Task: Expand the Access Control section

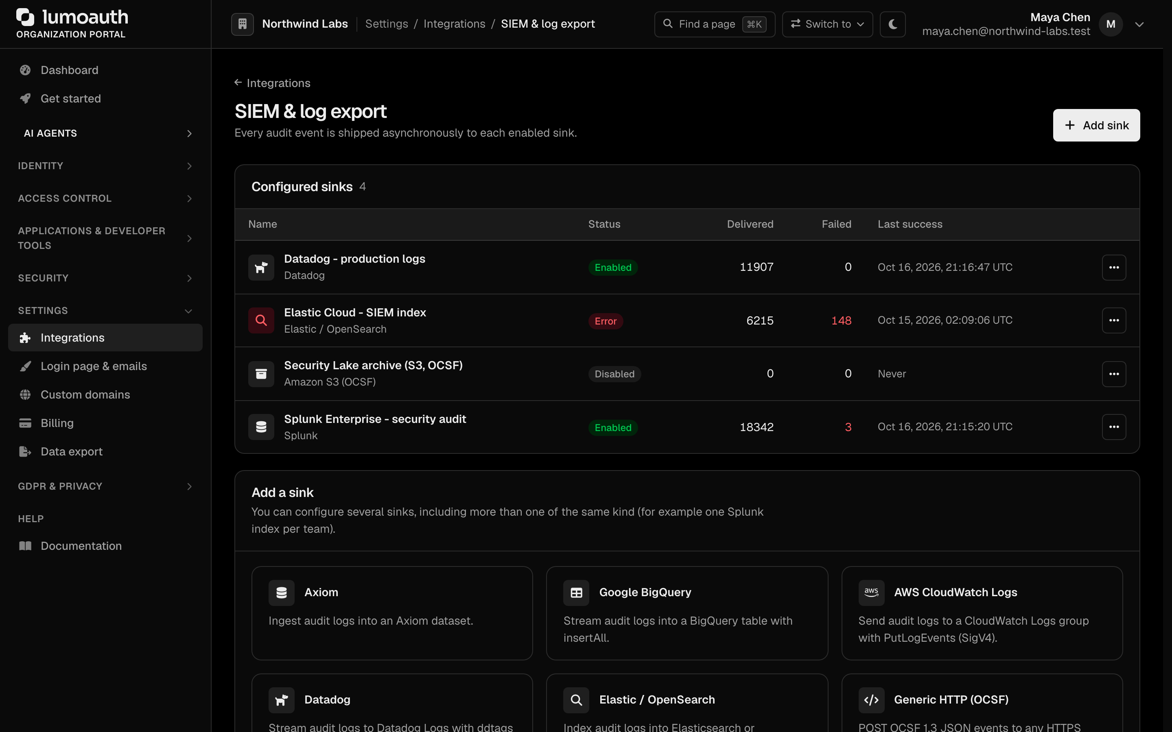Action: 105,198
